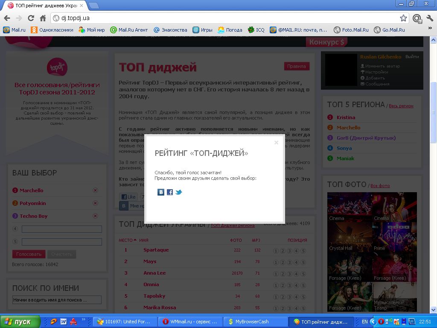Share via VKontakte icon in the popup

[x=161, y=192]
